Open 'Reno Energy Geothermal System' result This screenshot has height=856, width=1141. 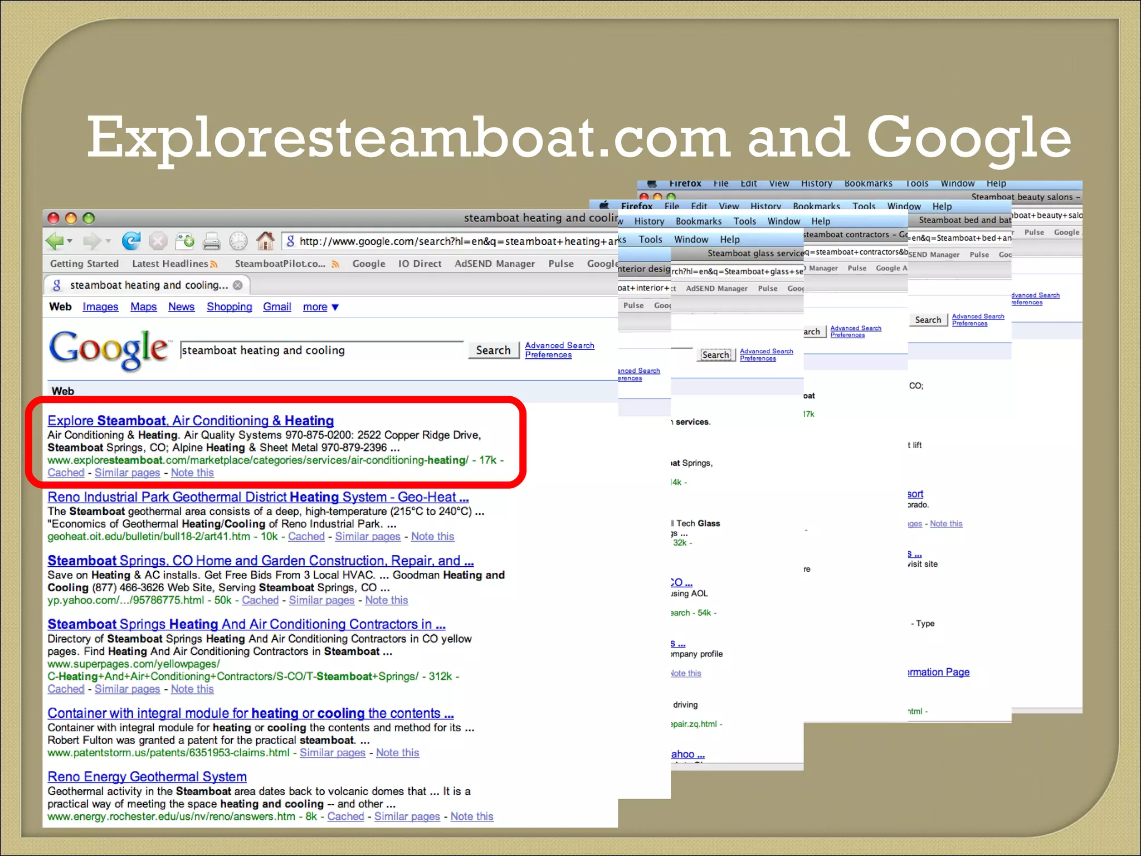pos(147,777)
